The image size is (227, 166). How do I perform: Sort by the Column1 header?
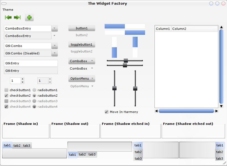(x=163, y=29)
